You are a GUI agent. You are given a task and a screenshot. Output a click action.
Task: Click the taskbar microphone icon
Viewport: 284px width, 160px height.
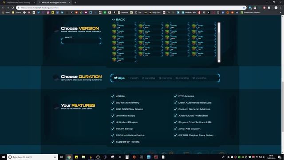[x=55, y=157]
